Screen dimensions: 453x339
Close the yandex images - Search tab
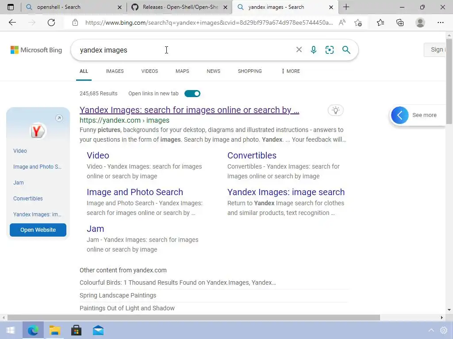(x=331, y=7)
